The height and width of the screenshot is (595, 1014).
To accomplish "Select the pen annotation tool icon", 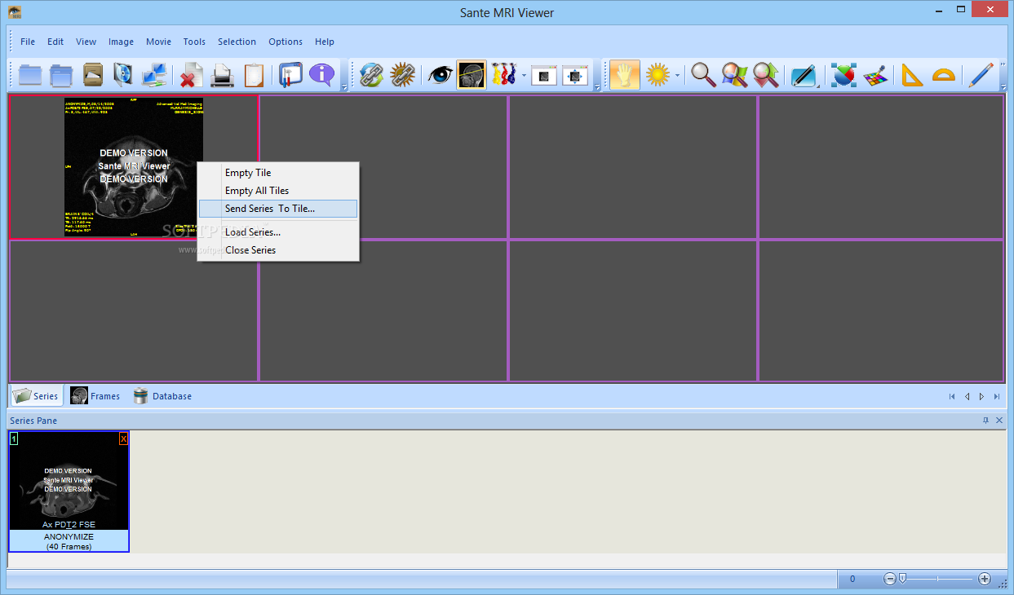I will (x=804, y=75).
